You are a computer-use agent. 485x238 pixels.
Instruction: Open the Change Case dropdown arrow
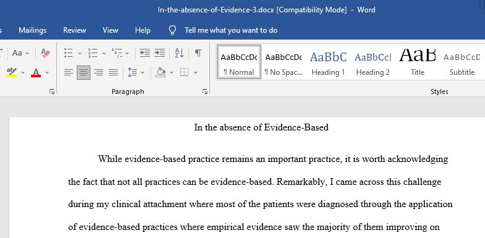[x=27, y=53]
